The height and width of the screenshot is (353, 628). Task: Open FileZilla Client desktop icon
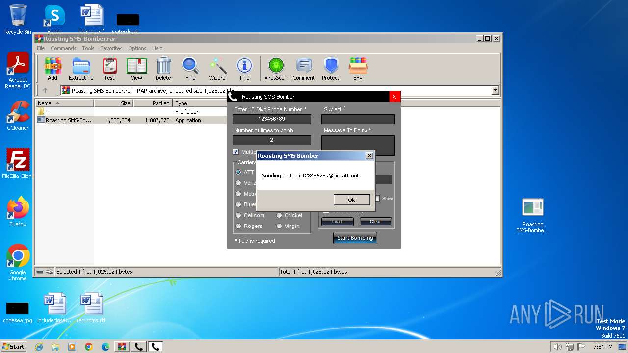click(x=18, y=164)
